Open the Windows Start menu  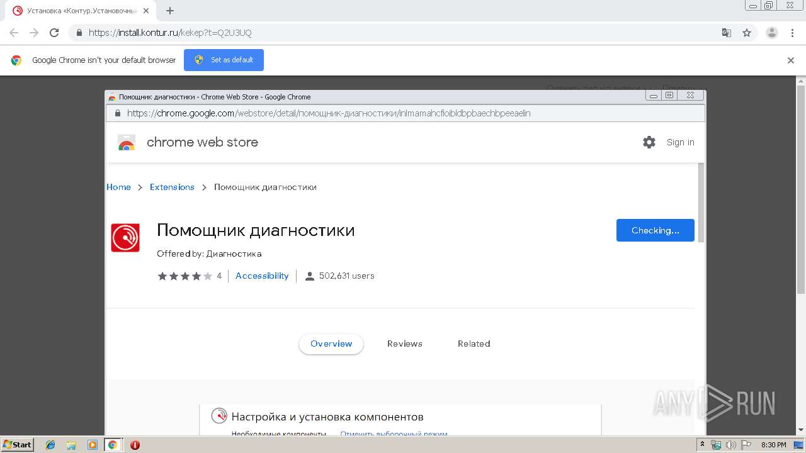17,445
